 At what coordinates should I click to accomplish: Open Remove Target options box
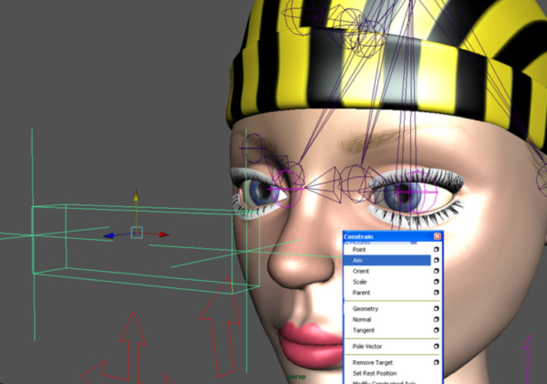point(436,362)
